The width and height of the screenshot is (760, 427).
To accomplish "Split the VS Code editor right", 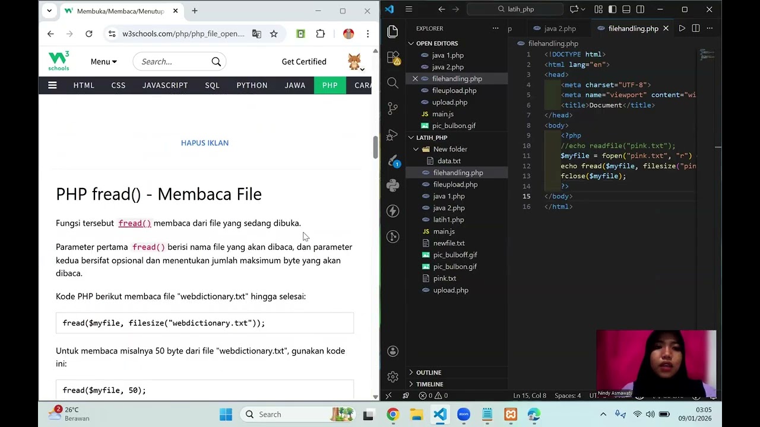I will (x=696, y=28).
